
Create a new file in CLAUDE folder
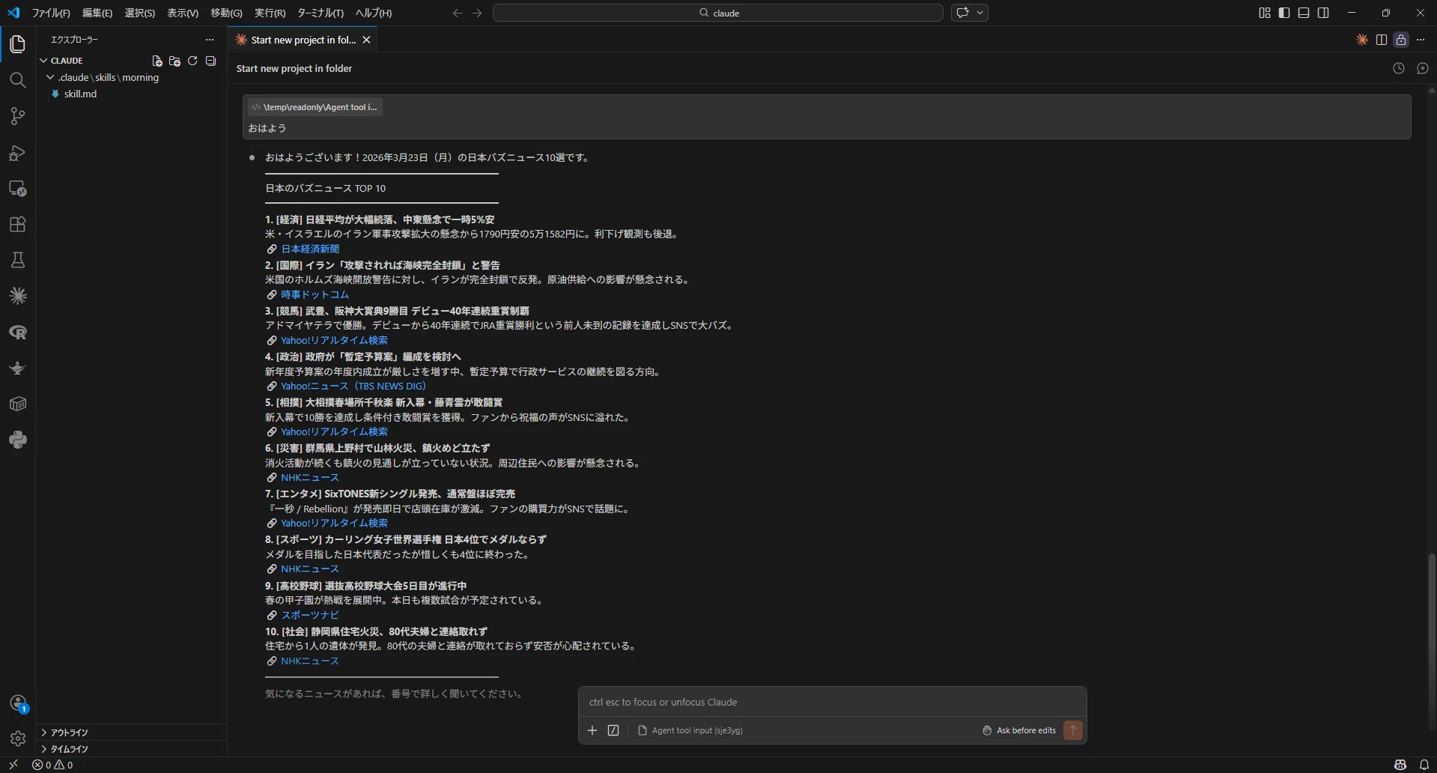157,61
